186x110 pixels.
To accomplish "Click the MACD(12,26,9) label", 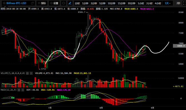I will (x=9, y=90).
